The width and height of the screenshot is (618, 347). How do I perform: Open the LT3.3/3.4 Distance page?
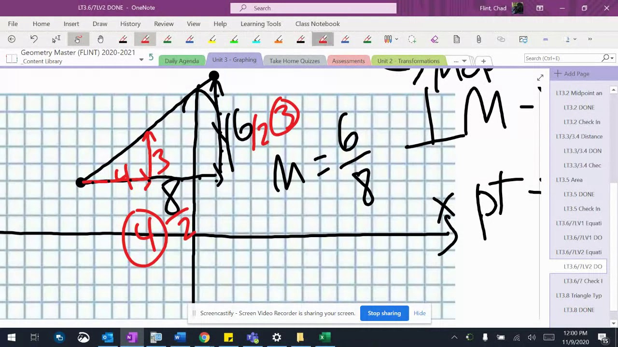coord(579,136)
